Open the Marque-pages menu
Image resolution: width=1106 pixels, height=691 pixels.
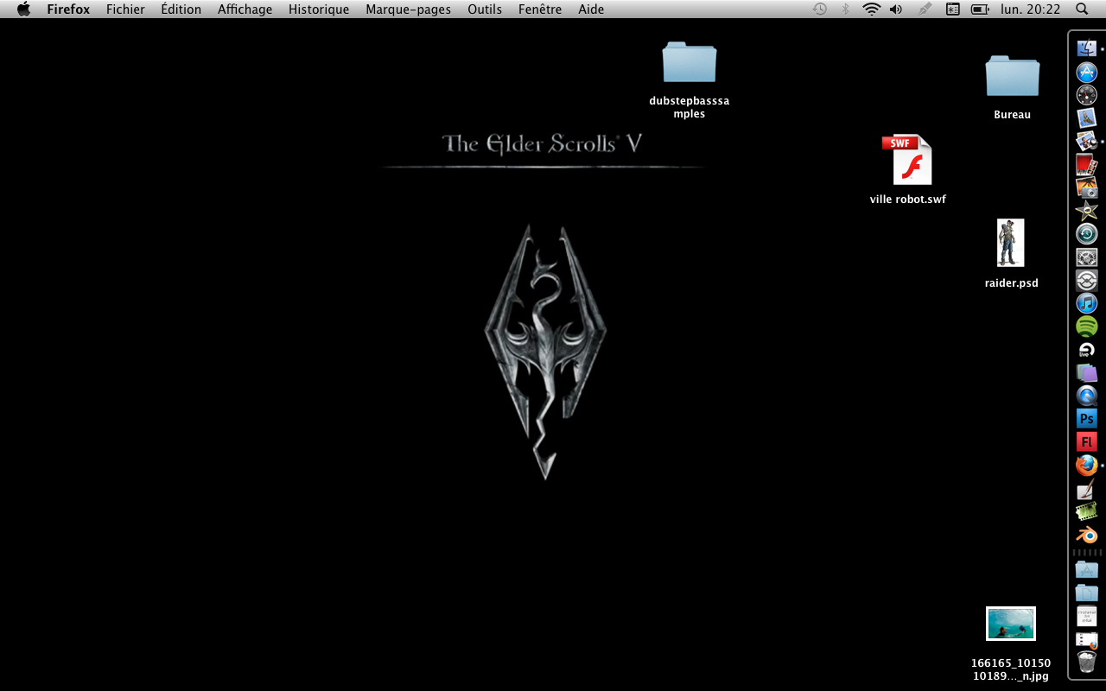click(408, 10)
